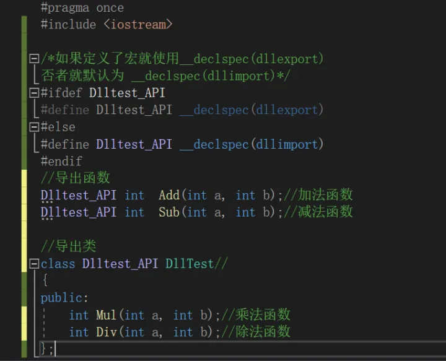Click the grayed __declspec(dllexport) define line

pos(182,110)
